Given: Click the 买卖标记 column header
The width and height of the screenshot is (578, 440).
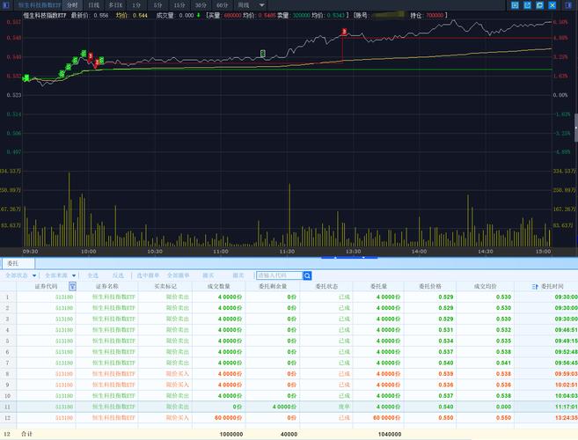Looking at the screenshot, I should click(165, 286).
